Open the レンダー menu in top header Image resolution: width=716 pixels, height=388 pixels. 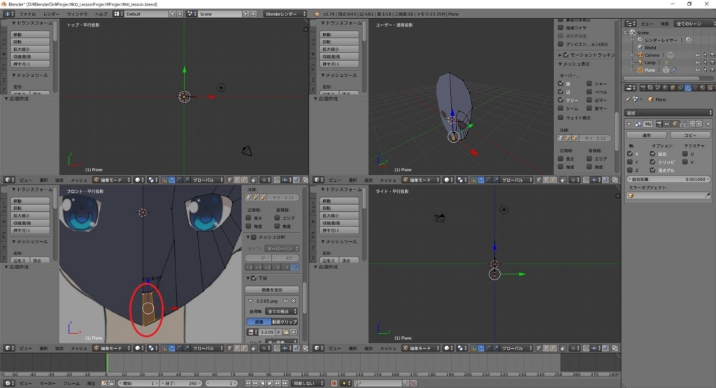tap(51, 14)
